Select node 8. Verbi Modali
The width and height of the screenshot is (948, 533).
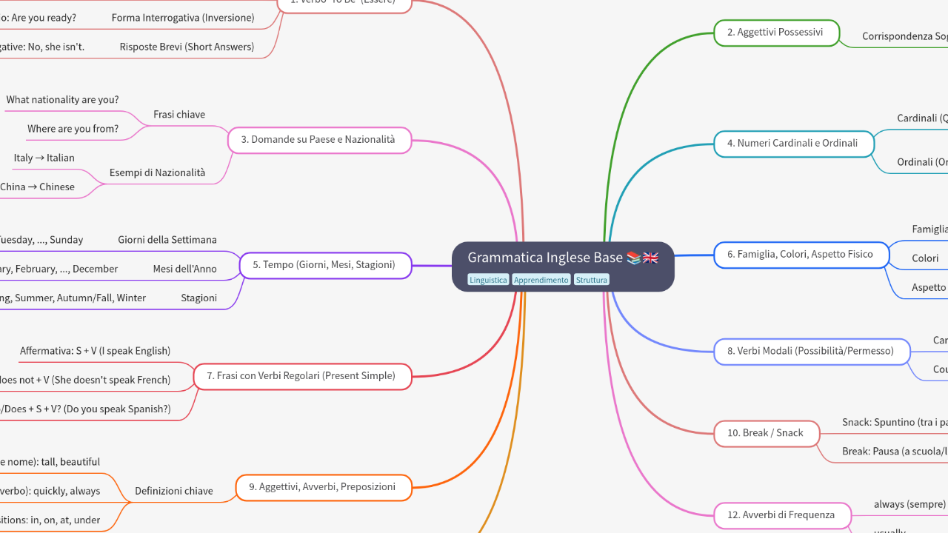(812, 351)
